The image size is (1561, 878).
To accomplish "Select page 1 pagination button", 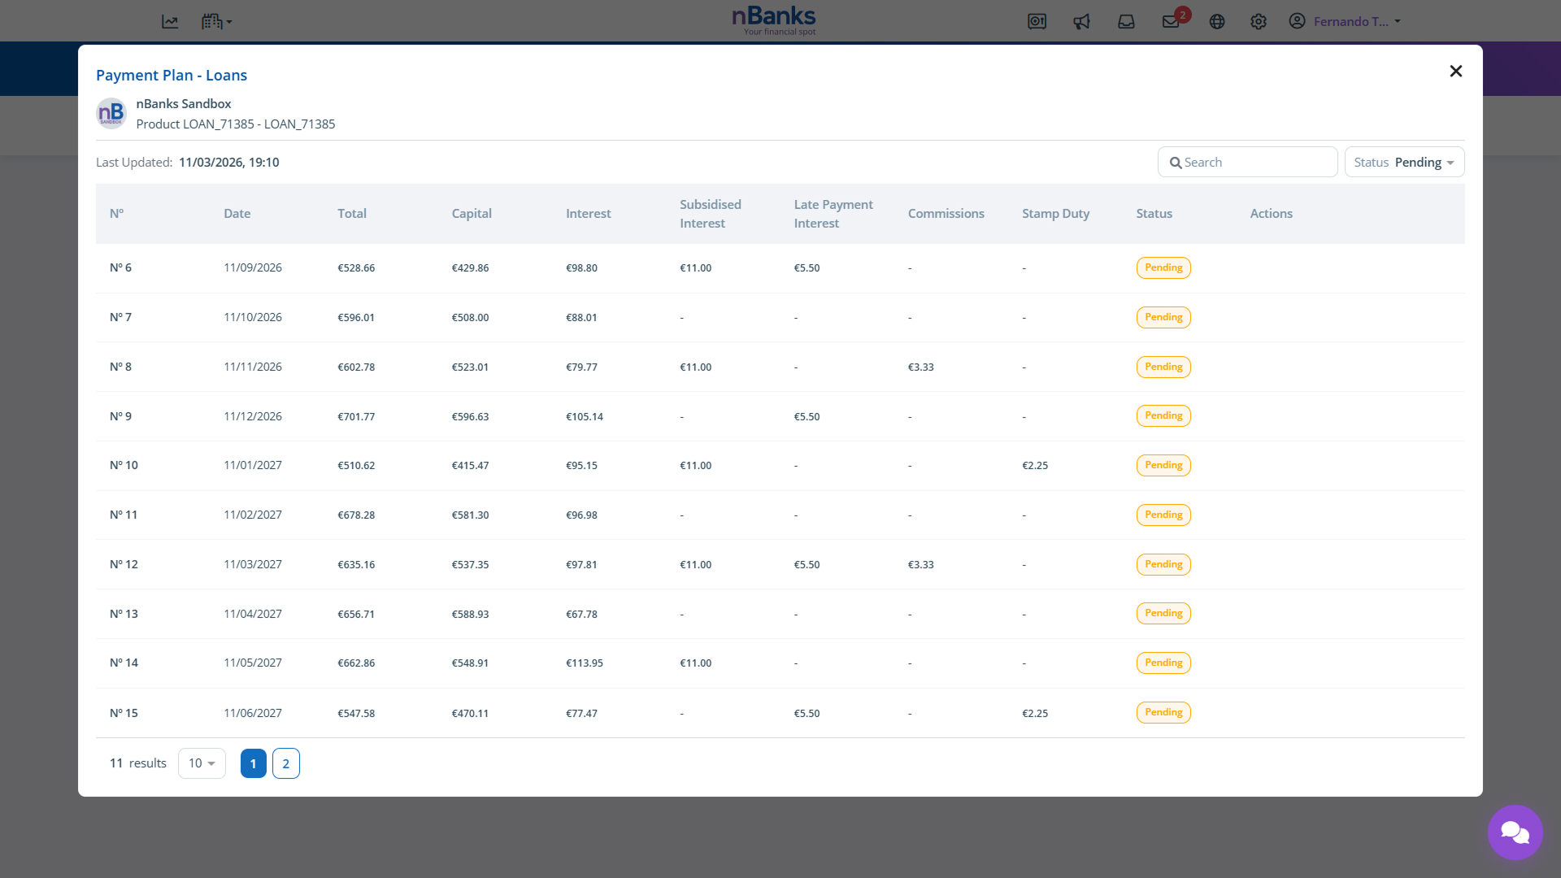I will click(254, 763).
